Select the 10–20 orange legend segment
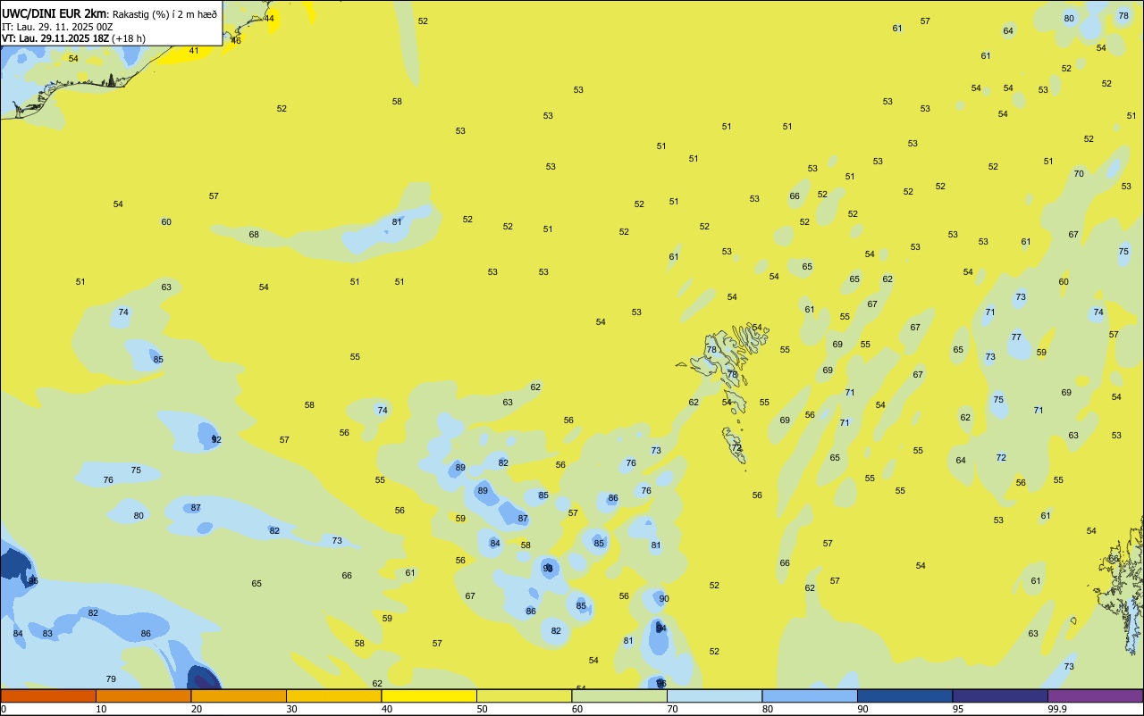 pos(143,695)
